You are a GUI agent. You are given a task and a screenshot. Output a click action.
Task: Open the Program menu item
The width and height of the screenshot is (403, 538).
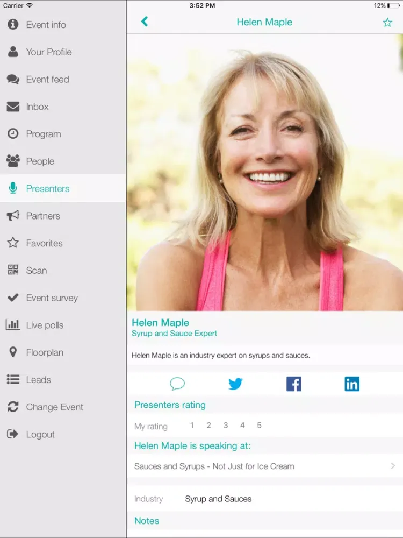(44, 134)
